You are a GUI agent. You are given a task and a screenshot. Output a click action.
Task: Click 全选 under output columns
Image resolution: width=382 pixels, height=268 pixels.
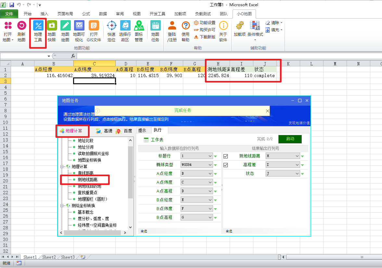(229, 231)
